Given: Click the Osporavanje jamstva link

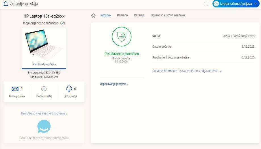Looking at the screenshot, I should pyautogui.click(x=113, y=84).
